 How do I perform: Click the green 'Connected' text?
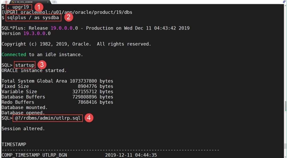(14, 55)
